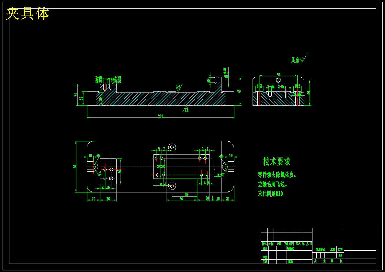Select the "审核" title block label

[265, 257]
